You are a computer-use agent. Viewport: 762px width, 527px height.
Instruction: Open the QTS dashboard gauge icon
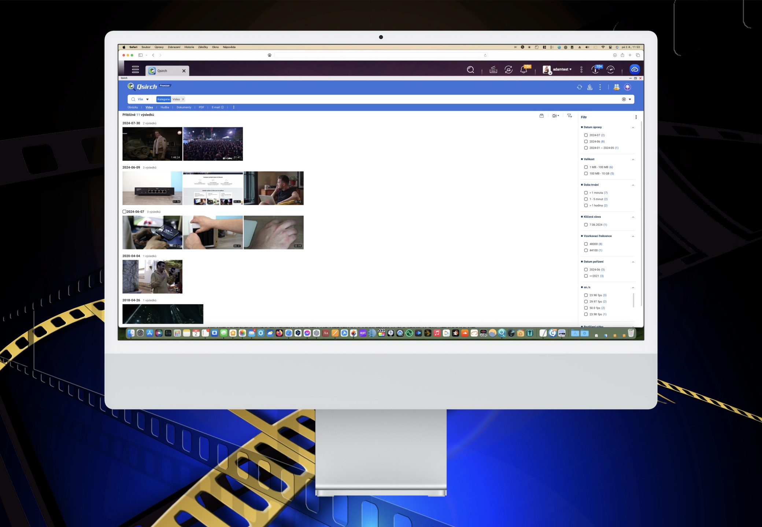pos(610,70)
